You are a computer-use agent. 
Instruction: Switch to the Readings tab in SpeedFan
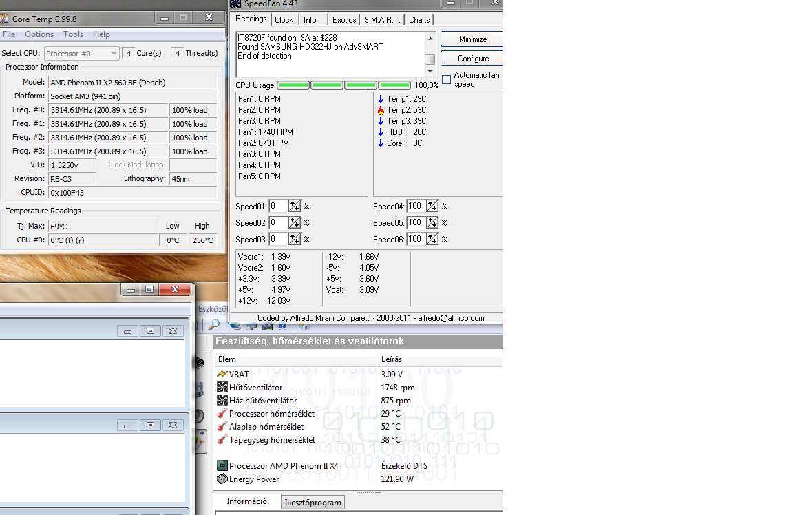251,19
